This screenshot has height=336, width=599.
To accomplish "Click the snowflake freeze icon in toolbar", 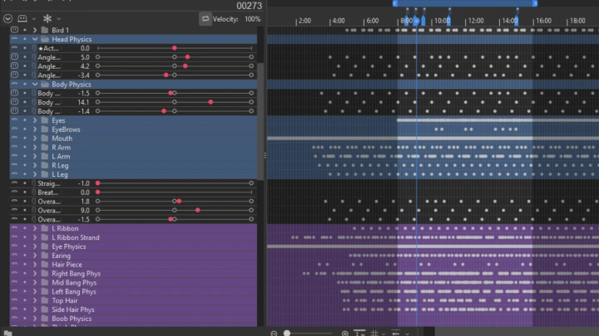I will [47, 18].
